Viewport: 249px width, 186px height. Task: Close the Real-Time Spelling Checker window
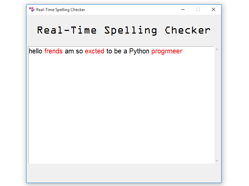click(x=213, y=10)
